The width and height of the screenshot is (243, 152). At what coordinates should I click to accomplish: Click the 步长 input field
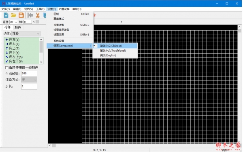[29, 87]
